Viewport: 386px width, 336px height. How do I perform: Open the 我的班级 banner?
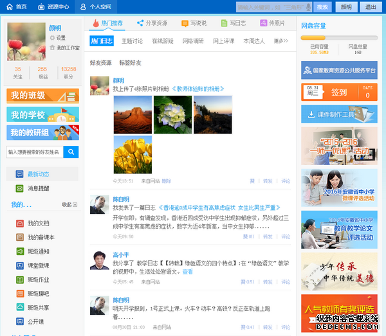point(43,96)
